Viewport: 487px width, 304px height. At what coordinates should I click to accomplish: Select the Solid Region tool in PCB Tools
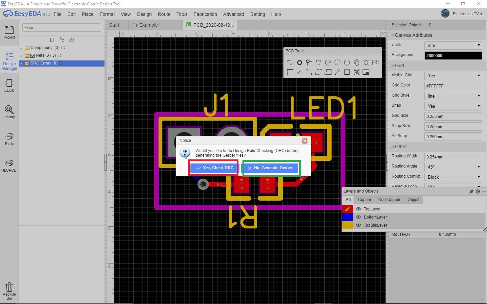click(328, 72)
